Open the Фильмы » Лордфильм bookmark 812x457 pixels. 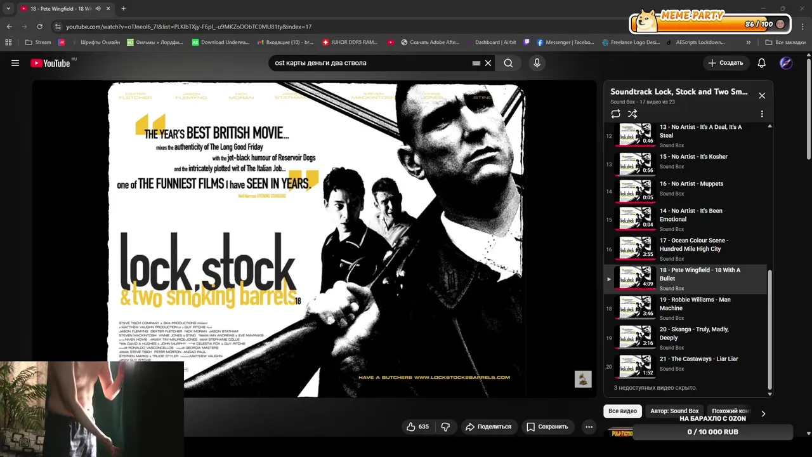click(x=154, y=43)
